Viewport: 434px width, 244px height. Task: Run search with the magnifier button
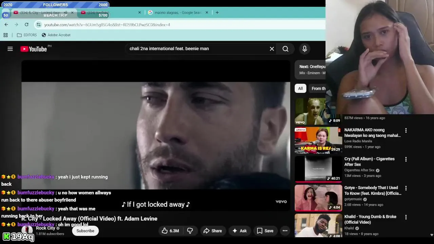(x=285, y=49)
